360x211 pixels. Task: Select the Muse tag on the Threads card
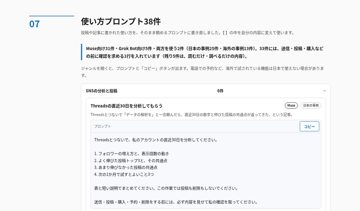click(291, 105)
